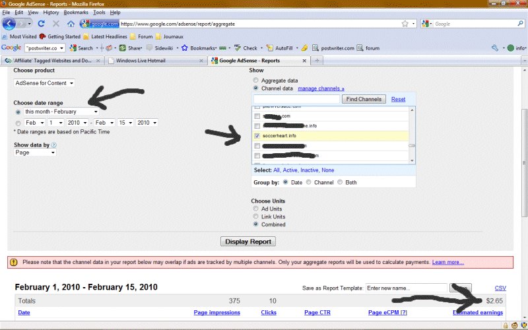Select the Aggregate data radio button
This screenshot has height=330, width=528.
click(255, 80)
